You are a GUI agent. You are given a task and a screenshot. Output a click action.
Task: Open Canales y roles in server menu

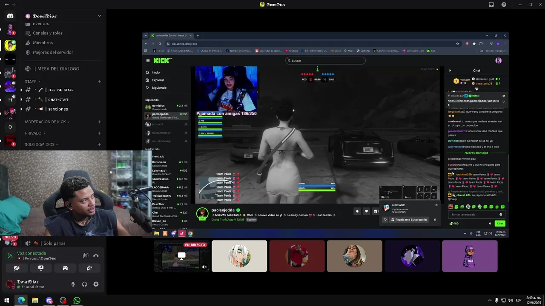(48, 33)
